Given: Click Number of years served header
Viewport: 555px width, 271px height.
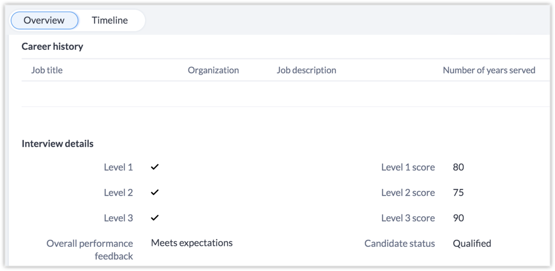Looking at the screenshot, I should tap(489, 70).
